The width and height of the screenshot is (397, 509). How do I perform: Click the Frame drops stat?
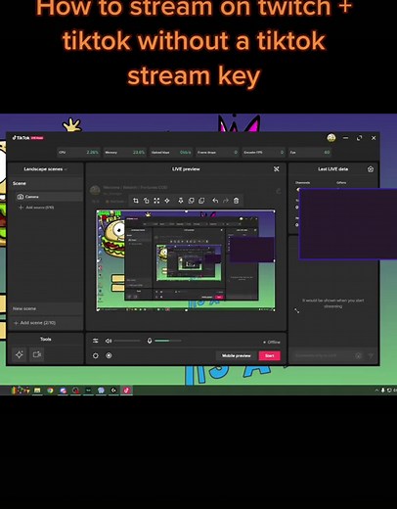point(217,153)
